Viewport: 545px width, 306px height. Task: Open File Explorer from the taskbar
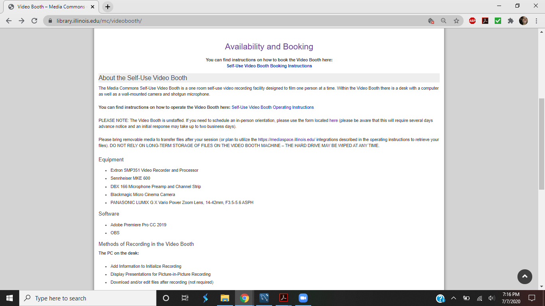click(225, 298)
